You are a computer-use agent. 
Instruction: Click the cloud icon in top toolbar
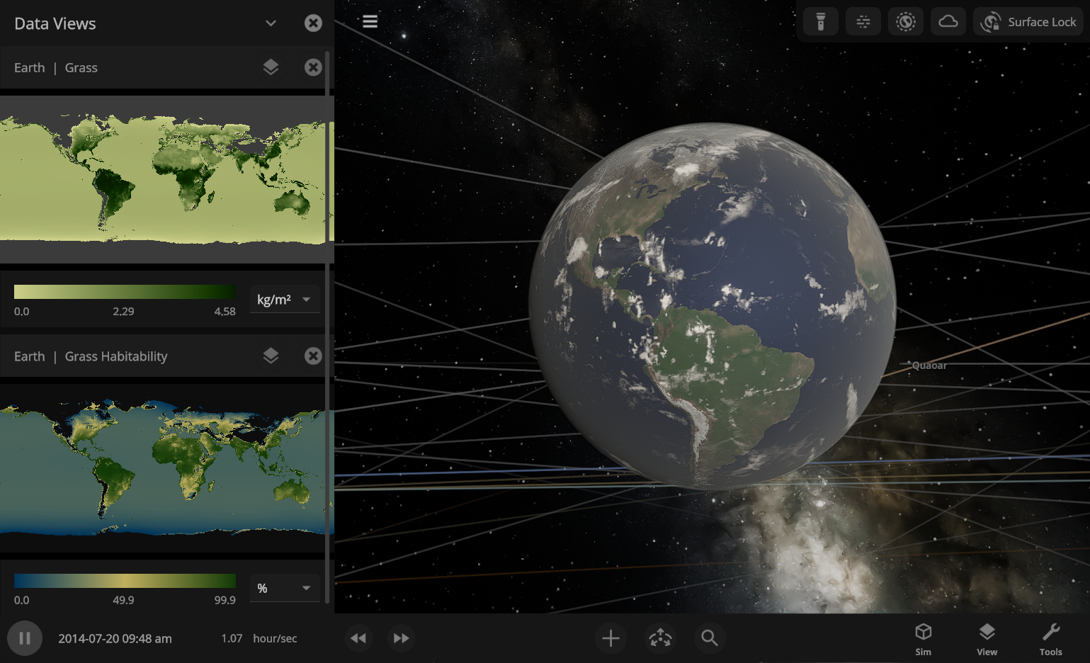coord(948,22)
